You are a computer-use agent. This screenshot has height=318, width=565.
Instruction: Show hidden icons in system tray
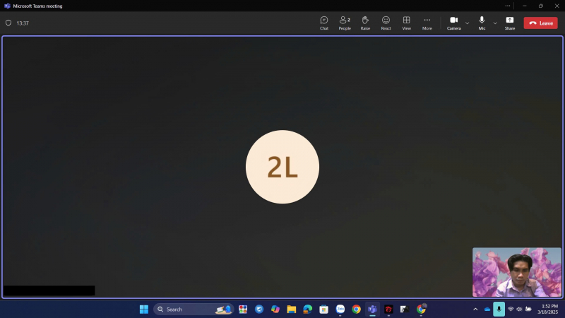click(x=475, y=310)
